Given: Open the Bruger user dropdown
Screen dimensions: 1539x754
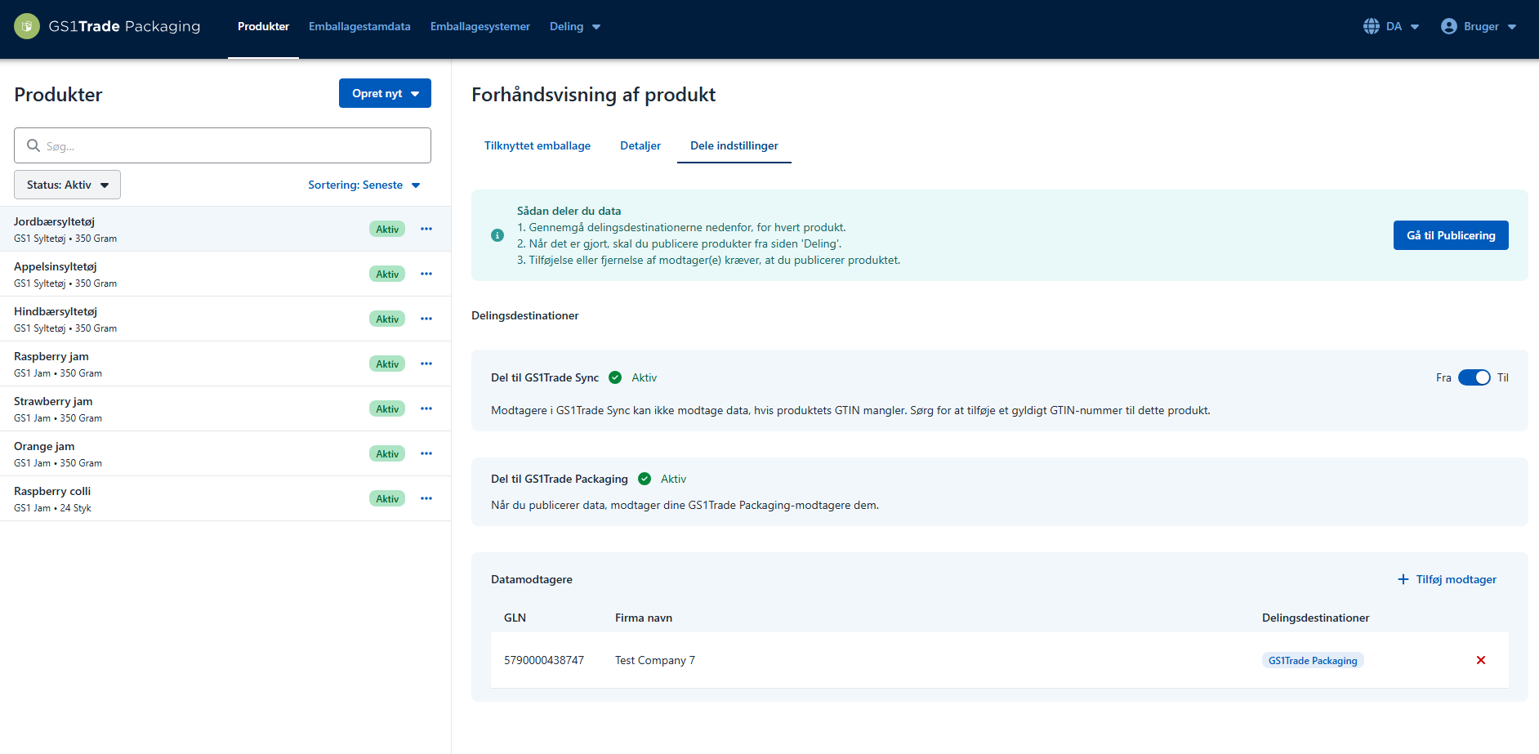Looking at the screenshot, I should [x=1479, y=26].
